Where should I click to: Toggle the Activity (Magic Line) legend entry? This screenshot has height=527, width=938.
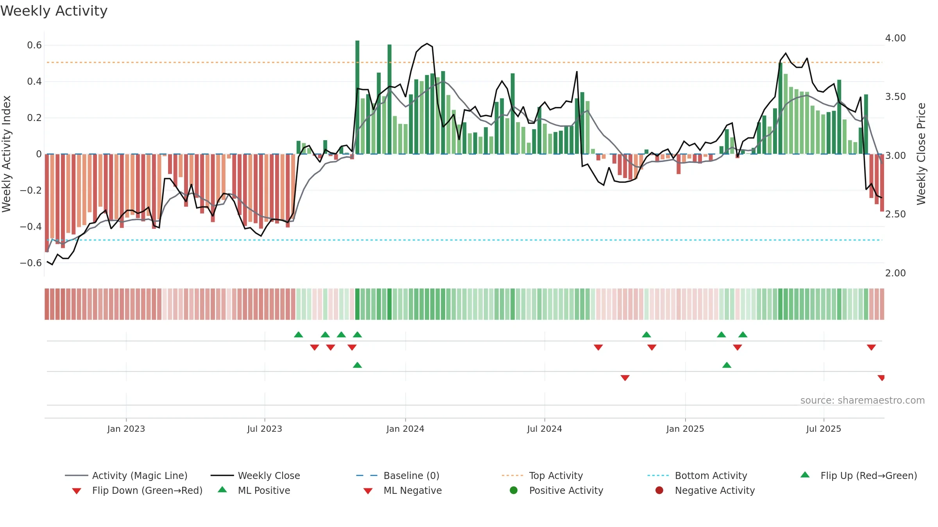click(x=126, y=475)
